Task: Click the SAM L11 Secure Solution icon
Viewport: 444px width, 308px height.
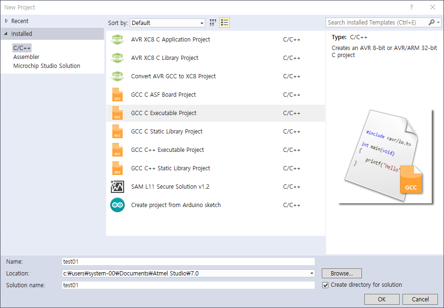Action: [x=117, y=187]
